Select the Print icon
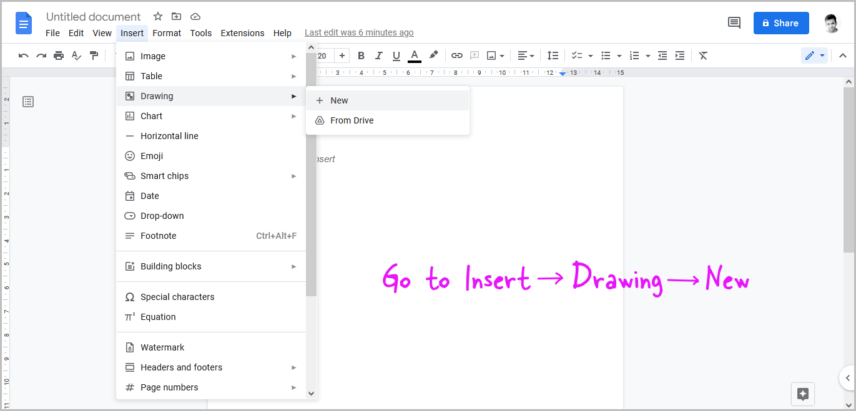This screenshot has height=411, width=856. (x=59, y=56)
